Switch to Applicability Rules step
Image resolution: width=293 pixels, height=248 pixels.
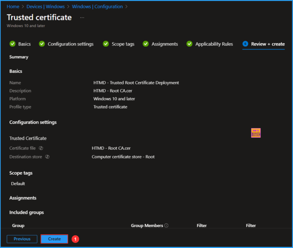point(210,44)
